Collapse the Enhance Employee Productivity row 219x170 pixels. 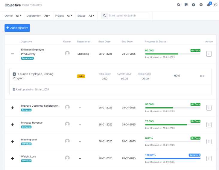(x=13, y=54)
